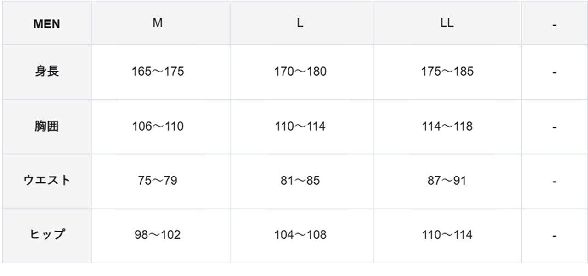The height and width of the screenshot is (276, 588).
Task: Click the 110～114 hip cell
Action: pyautogui.click(x=447, y=235)
